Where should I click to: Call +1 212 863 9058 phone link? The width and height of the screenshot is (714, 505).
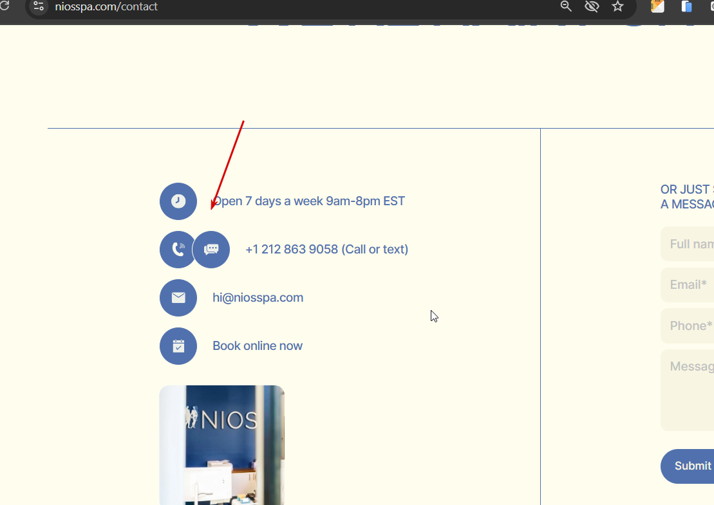click(x=326, y=250)
